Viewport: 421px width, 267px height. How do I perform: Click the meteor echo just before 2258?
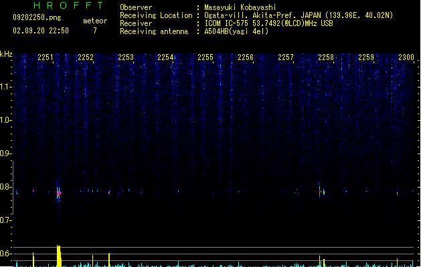coord(319,190)
